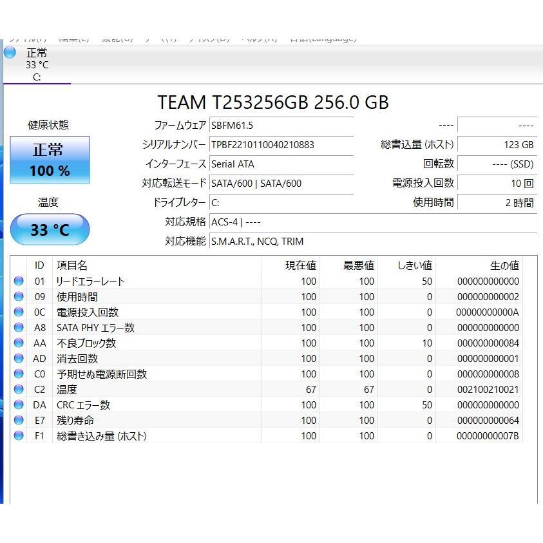Click the 総書込量 (ホスト) label
Viewport: 543px width, 543px height.
click(417, 144)
